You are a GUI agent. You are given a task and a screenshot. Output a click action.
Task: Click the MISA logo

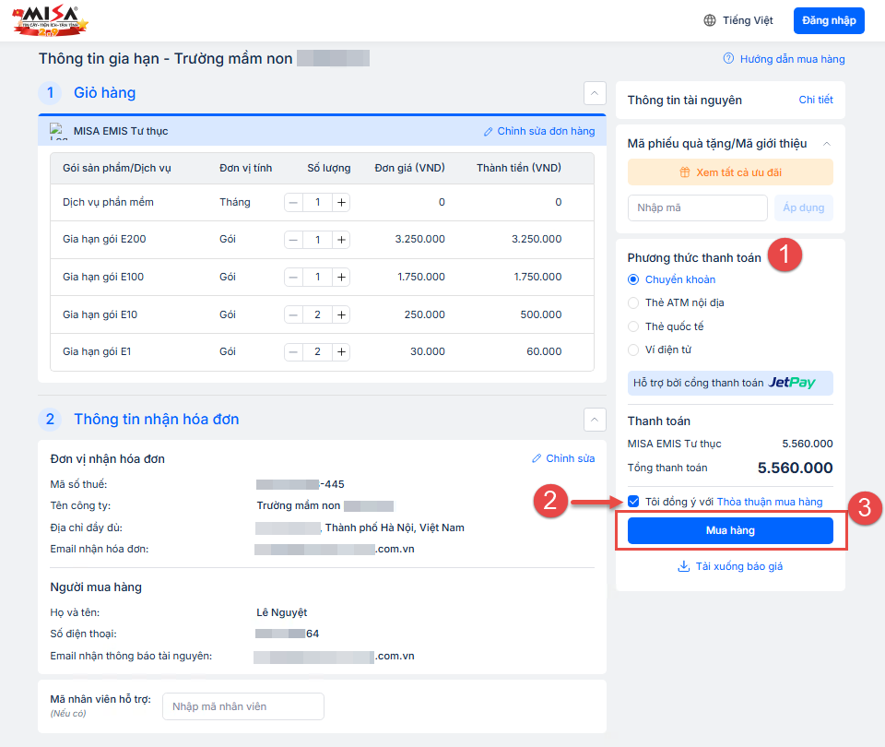coord(50,21)
